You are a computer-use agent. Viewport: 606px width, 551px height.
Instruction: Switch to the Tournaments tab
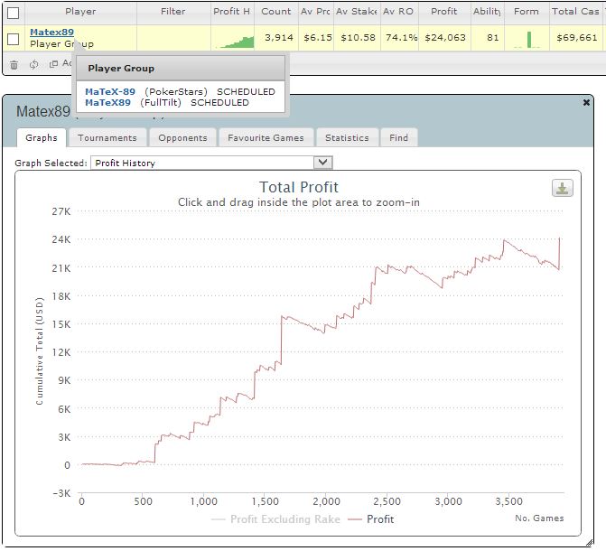tap(107, 137)
